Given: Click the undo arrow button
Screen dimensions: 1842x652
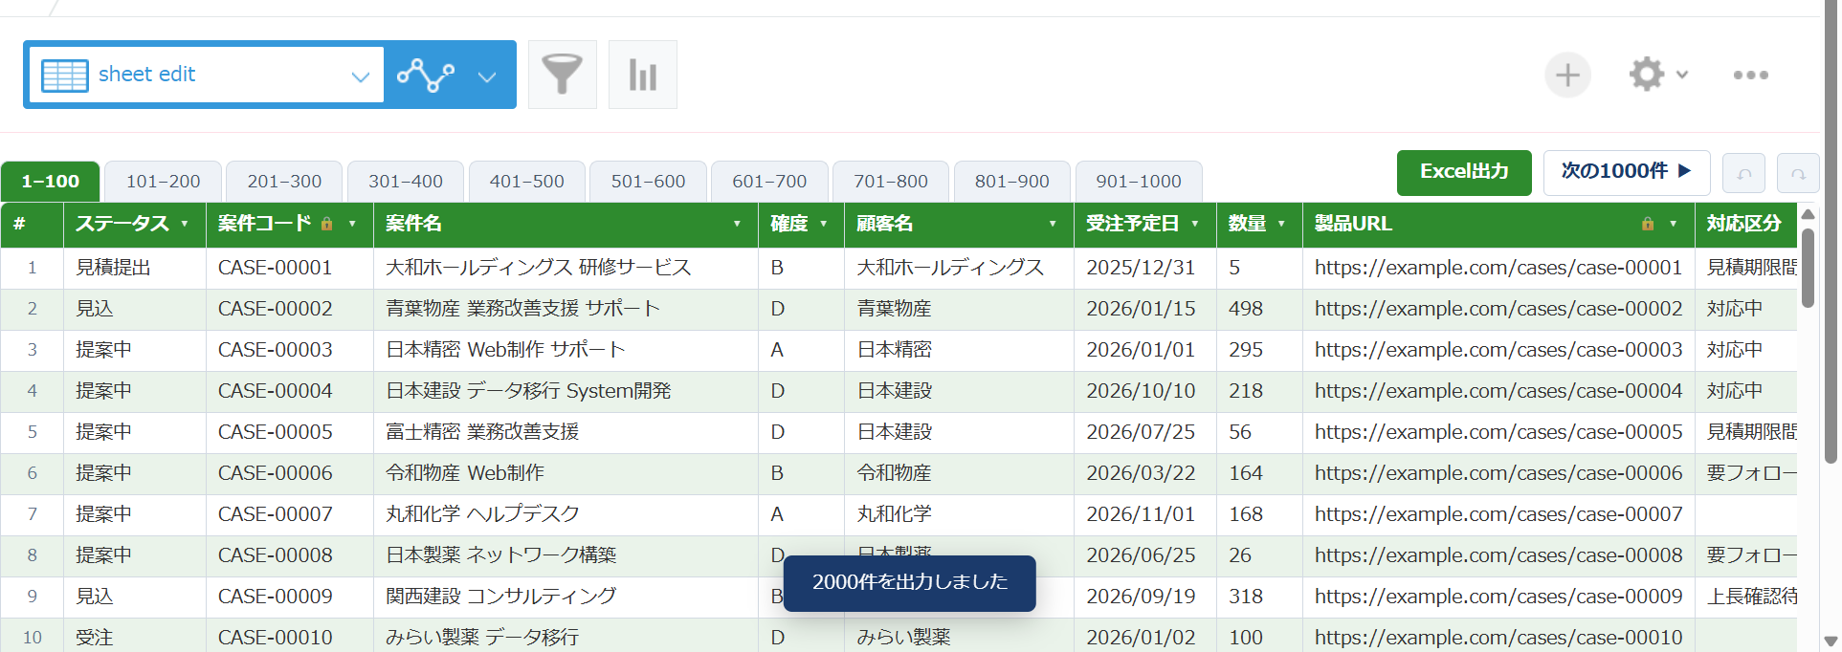Looking at the screenshot, I should pyautogui.click(x=1743, y=174).
